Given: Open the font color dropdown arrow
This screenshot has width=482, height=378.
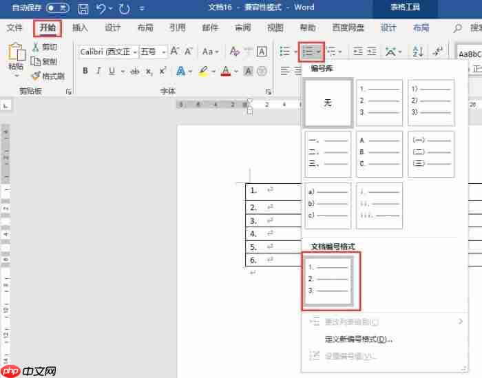Looking at the screenshot, I should click(x=236, y=72).
